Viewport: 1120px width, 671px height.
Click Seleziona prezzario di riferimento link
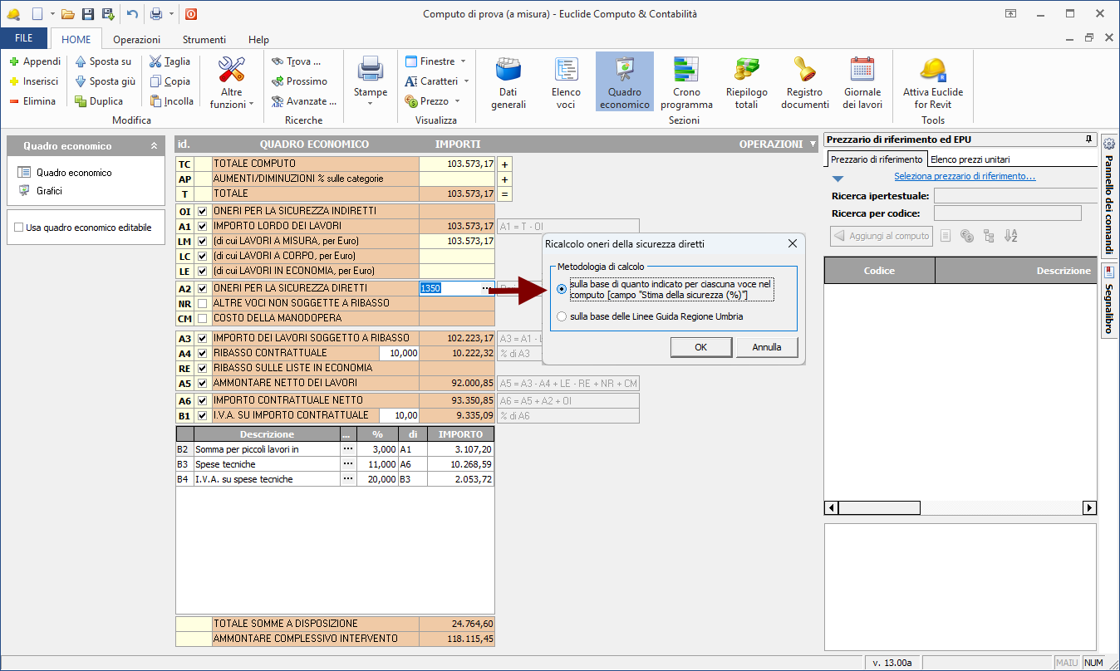[964, 176]
